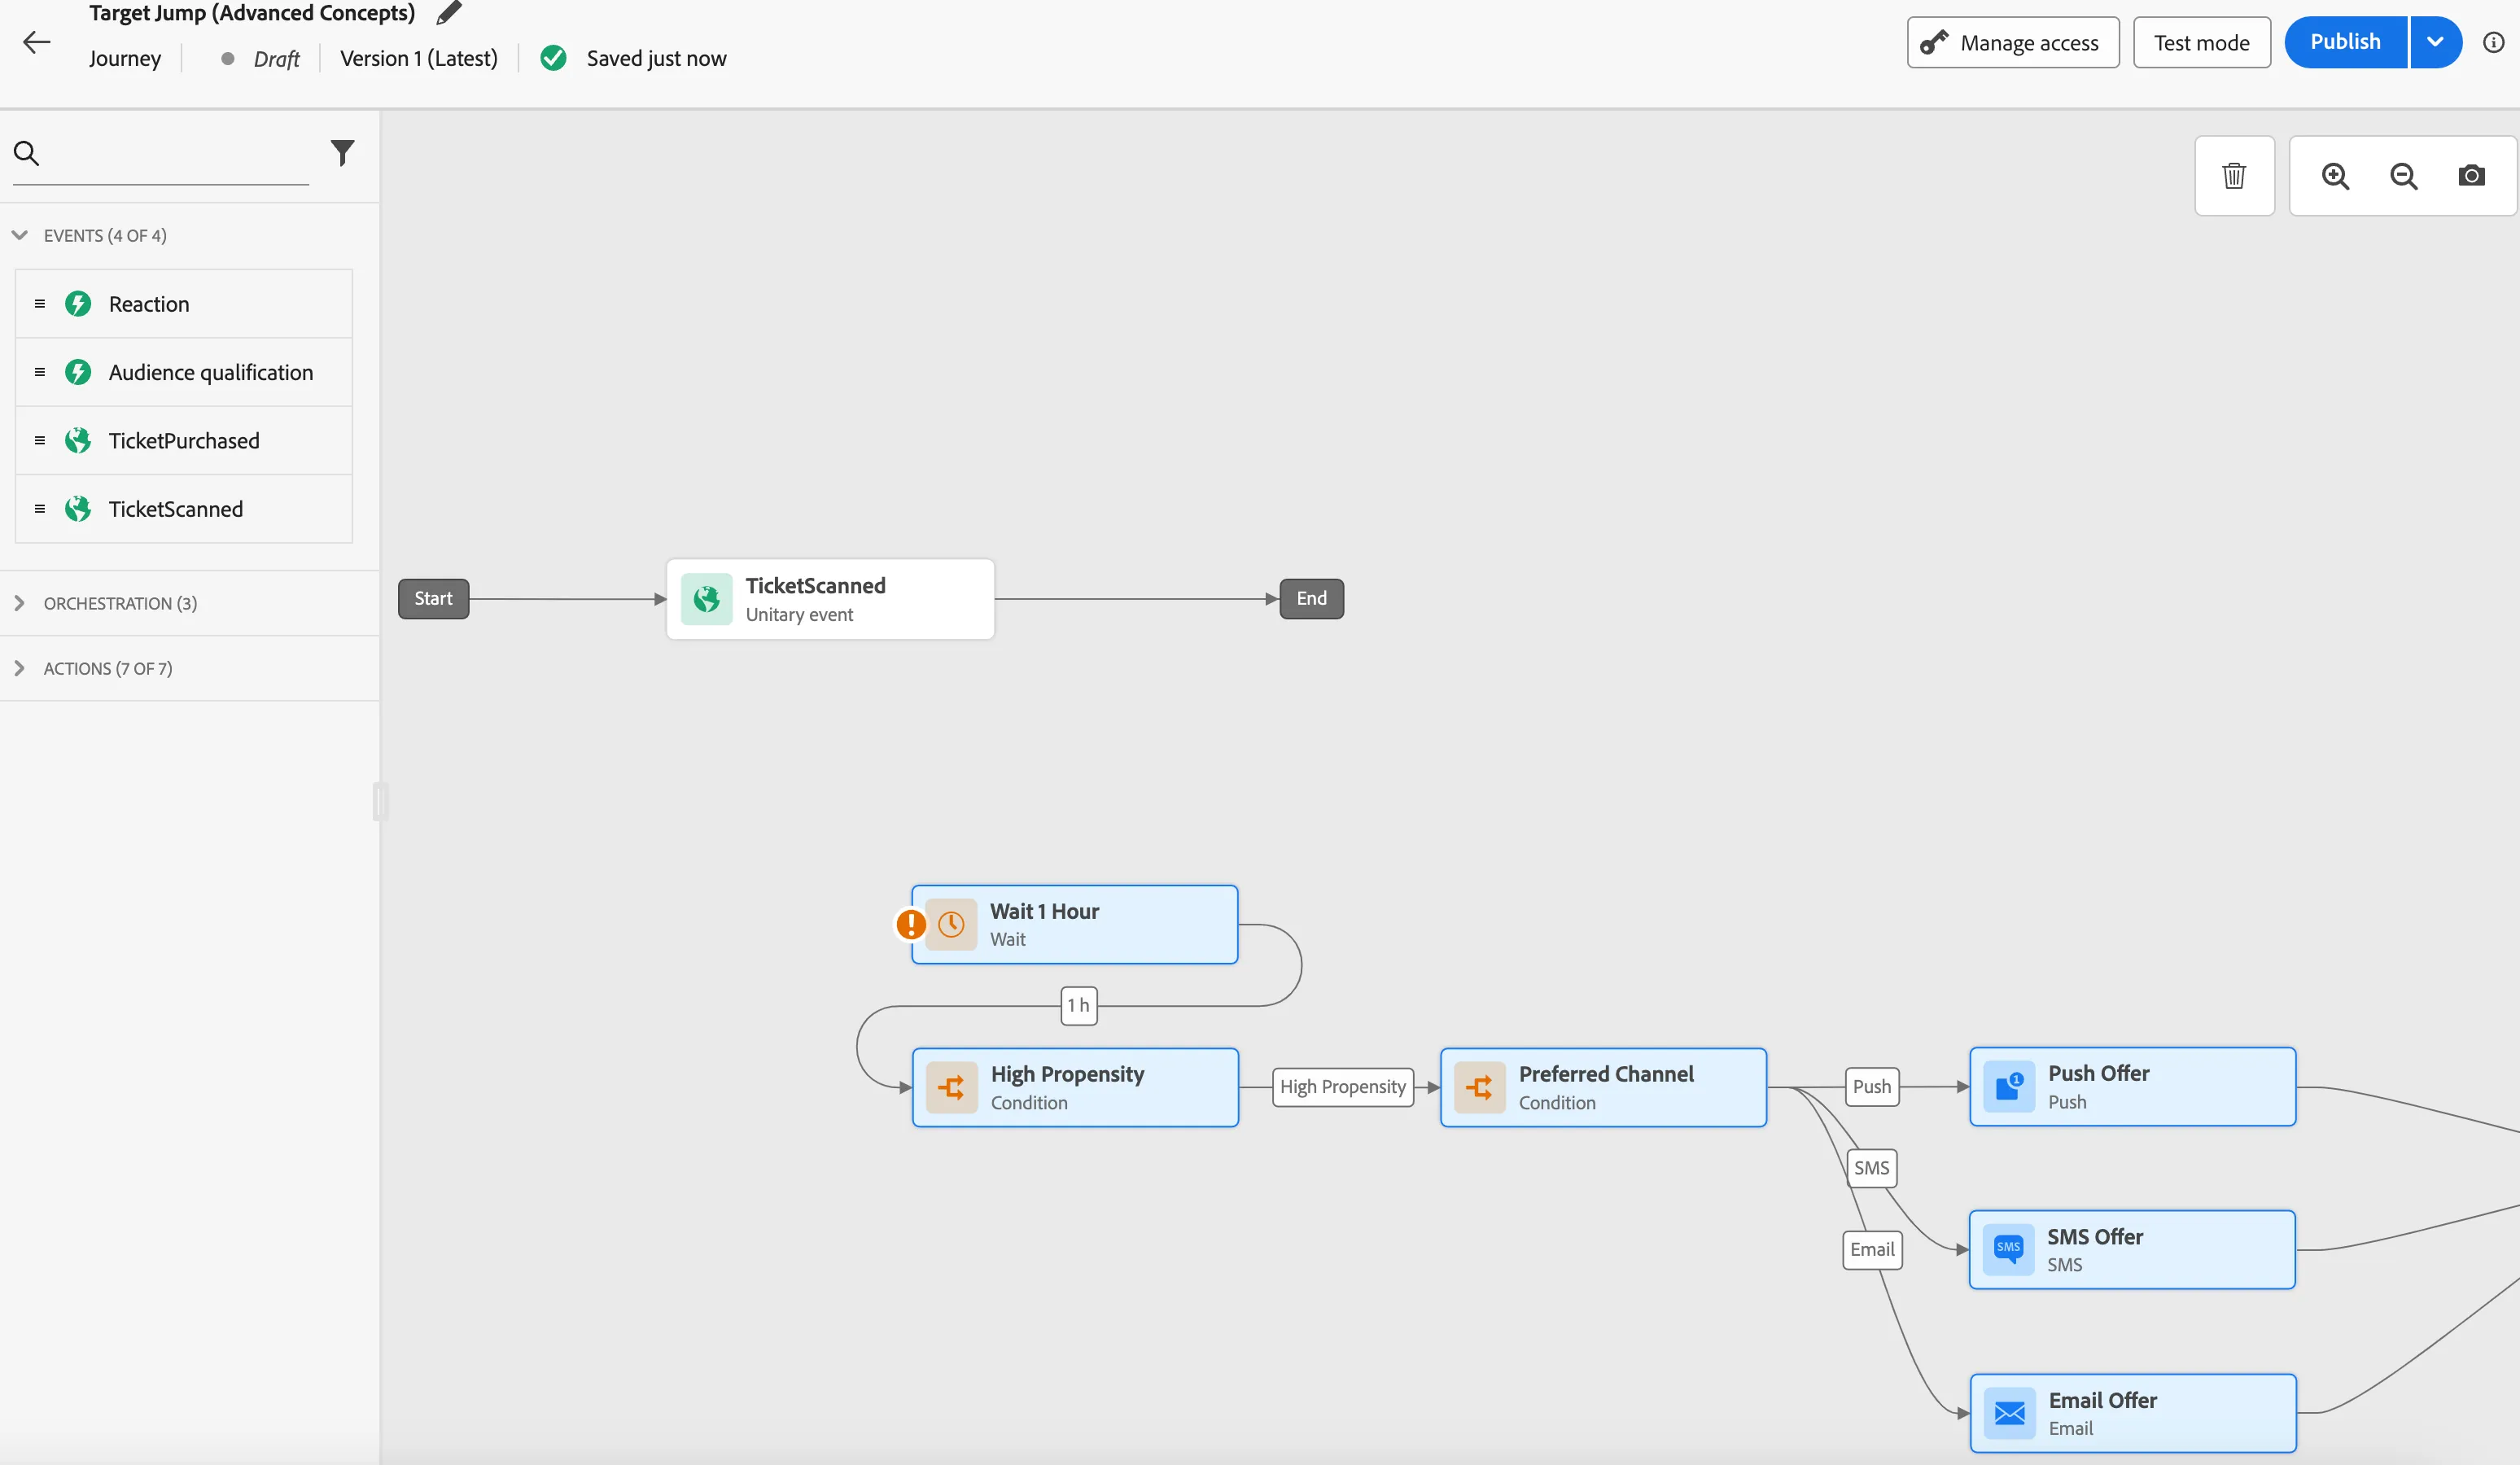The height and width of the screenshot is (1465, 2520).
Task: Collapse the Events section
Action: pyautogui.click(x=19, y=235)
